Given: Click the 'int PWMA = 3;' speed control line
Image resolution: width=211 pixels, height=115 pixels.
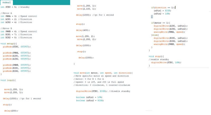Looking at the screenshot, I should pyautogui.click(x=18, y=16).
